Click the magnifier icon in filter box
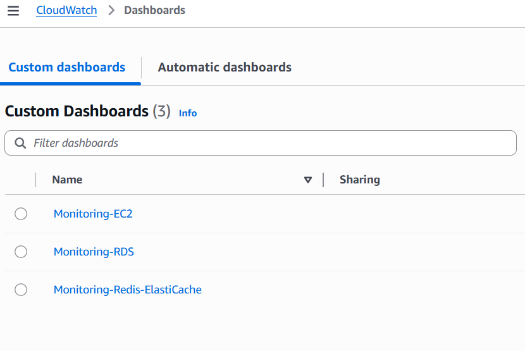Viewport: 525px width, 351px height. 20,143
